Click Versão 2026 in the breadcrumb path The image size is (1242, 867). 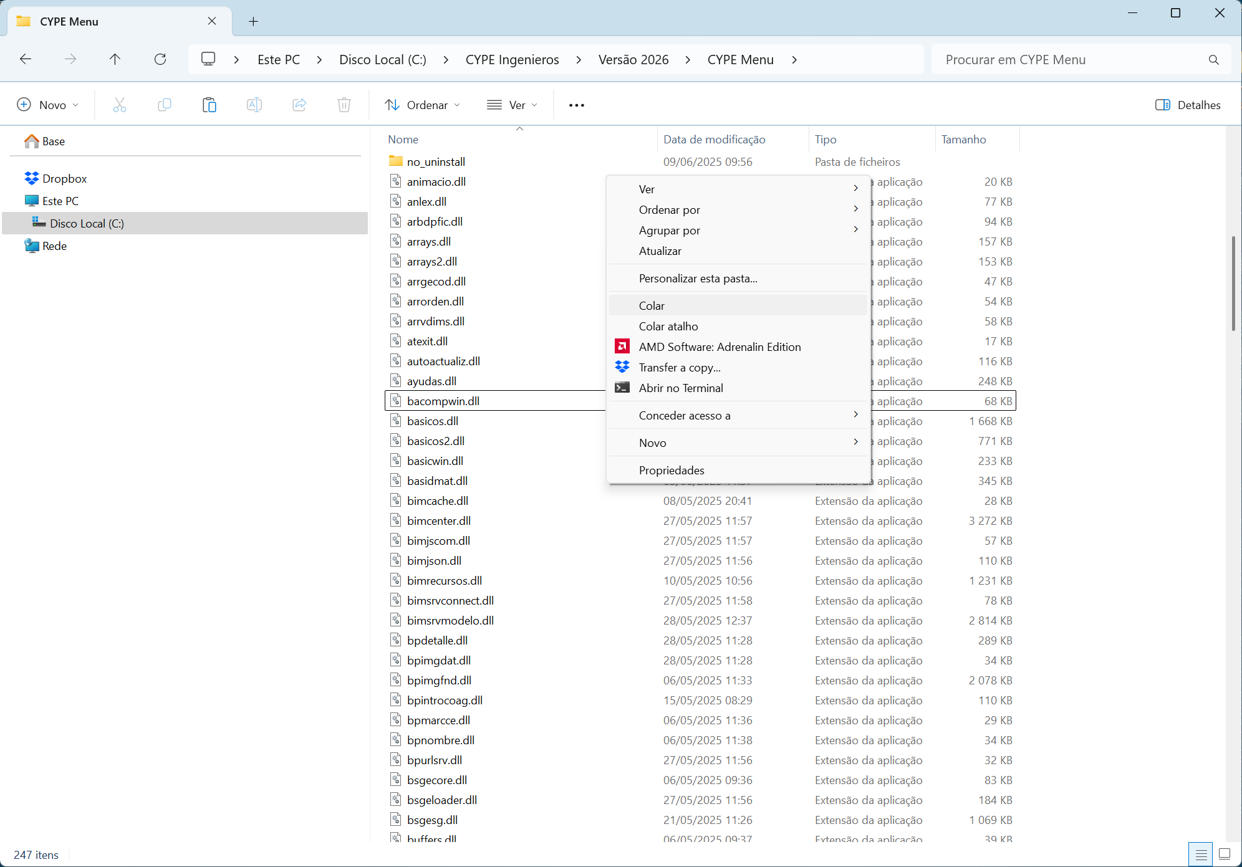[633, 60]
